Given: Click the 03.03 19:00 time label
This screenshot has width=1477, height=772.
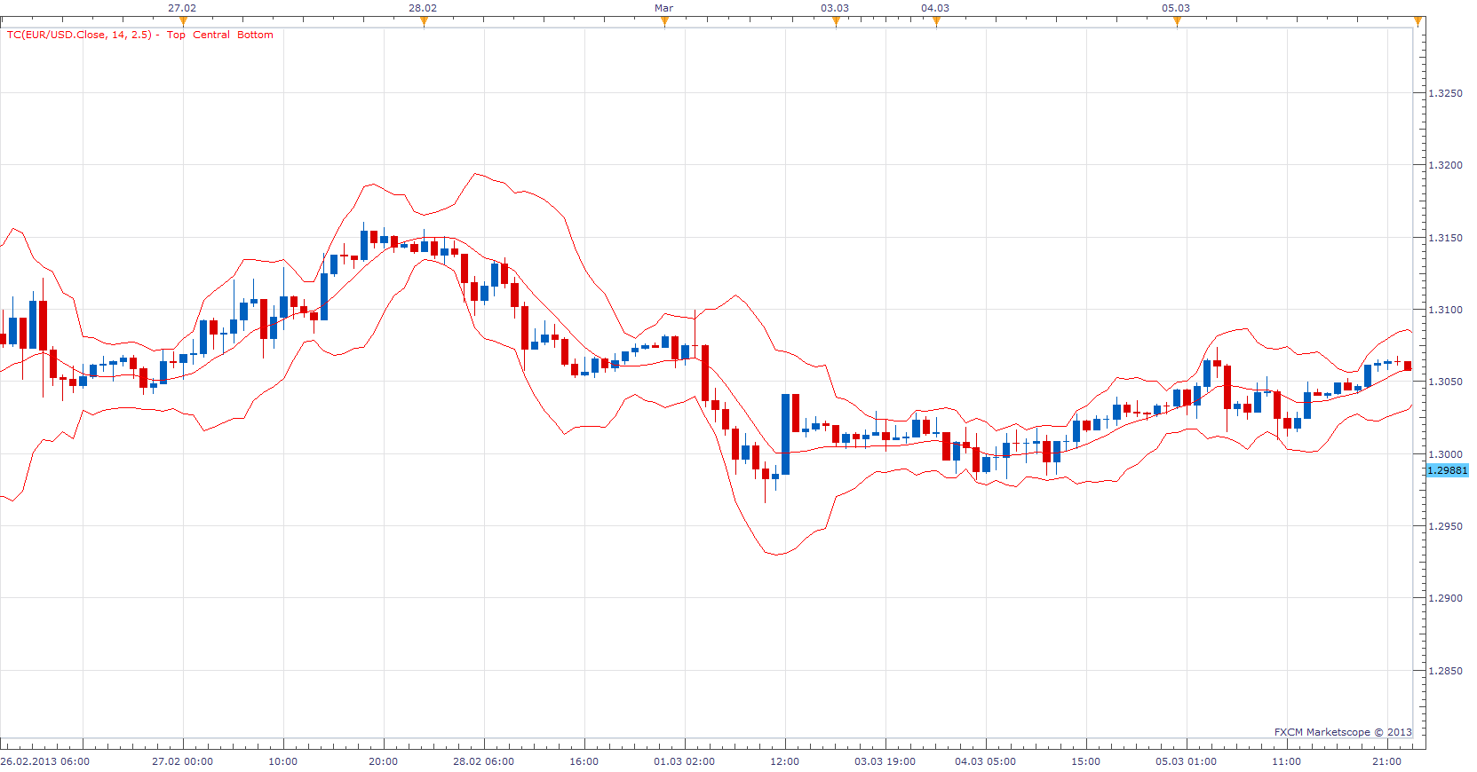Looking at the screenshot, I should (x=885, y=761).
